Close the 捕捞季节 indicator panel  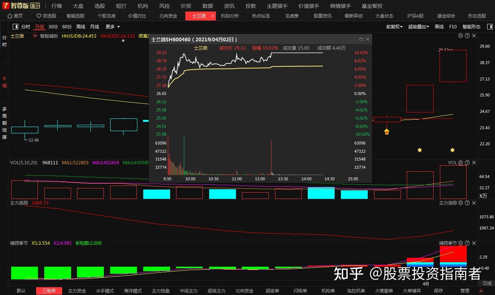point(474,243)
